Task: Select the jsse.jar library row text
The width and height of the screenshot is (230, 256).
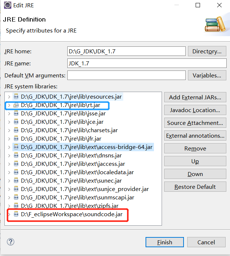Action: [63, 114]
